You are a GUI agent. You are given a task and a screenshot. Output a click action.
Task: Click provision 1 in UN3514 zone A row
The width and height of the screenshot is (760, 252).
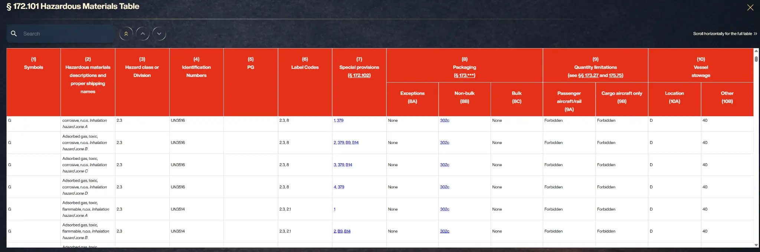(334, 209)
